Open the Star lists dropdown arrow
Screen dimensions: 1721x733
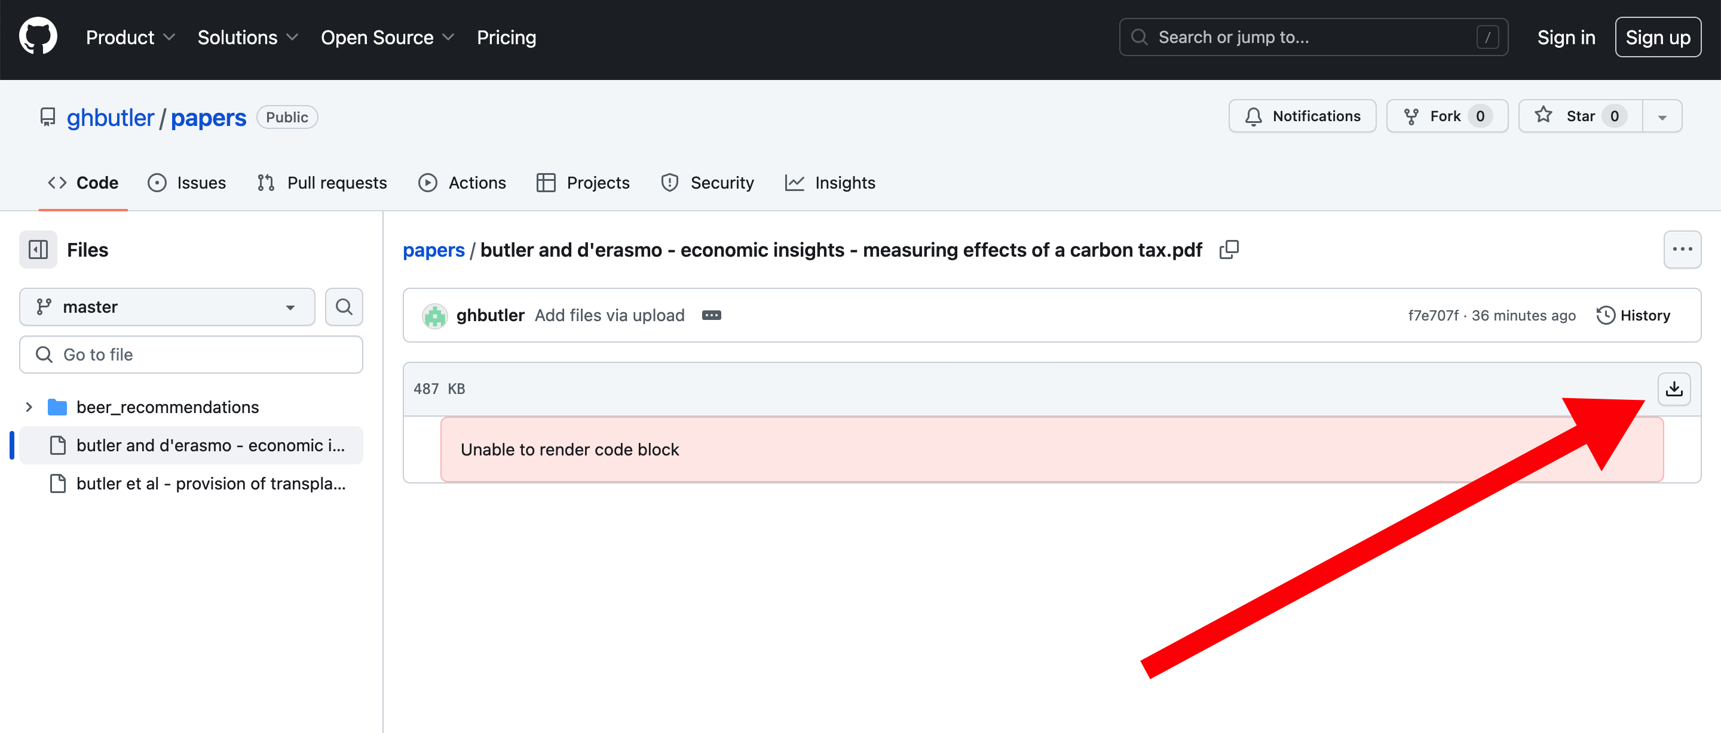(x=1661, y=117)
